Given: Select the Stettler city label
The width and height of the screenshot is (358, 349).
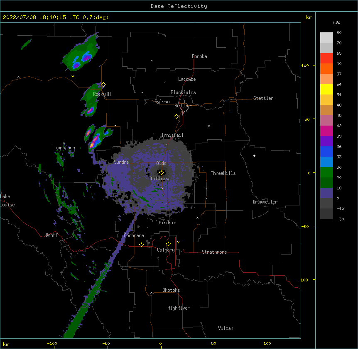Looking at the screenshot, I should [x=263, y=98].
